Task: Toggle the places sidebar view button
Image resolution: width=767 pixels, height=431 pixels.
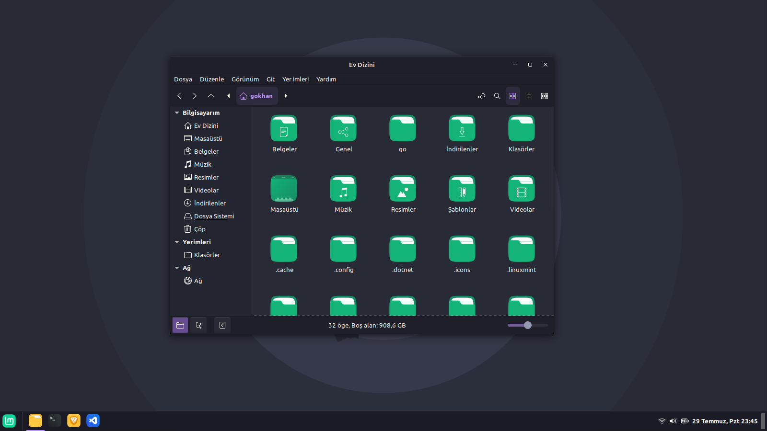Action: point(180,325)
